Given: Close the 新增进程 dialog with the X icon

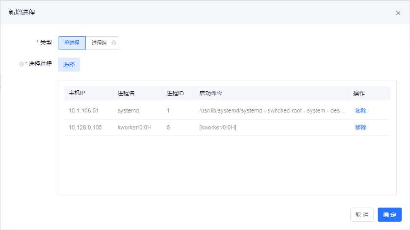Looking at the screenshot, I should (398, 13).
